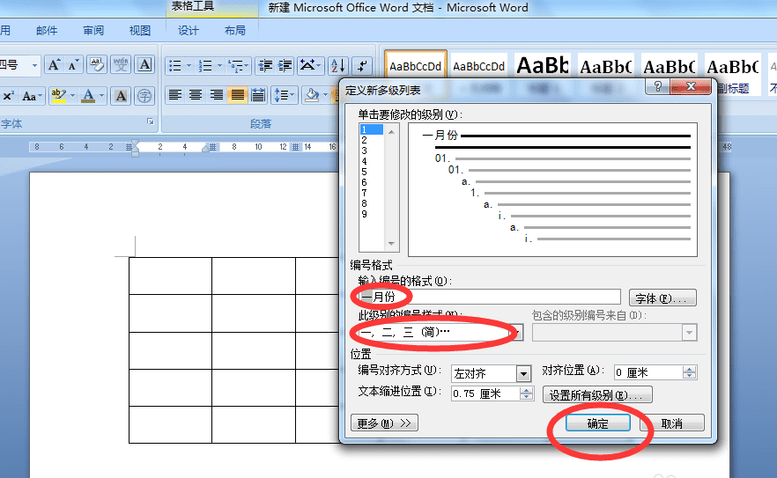This screenshot has height=478, width=777.
Task: Switch to the 视图 tab
Action: [x=140, y=31]
